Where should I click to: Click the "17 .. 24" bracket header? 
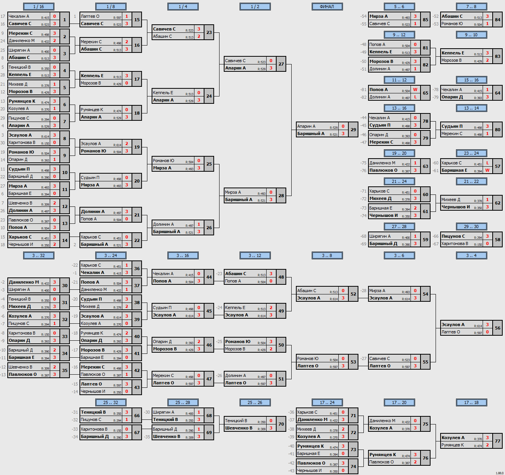tap(327, 402)
